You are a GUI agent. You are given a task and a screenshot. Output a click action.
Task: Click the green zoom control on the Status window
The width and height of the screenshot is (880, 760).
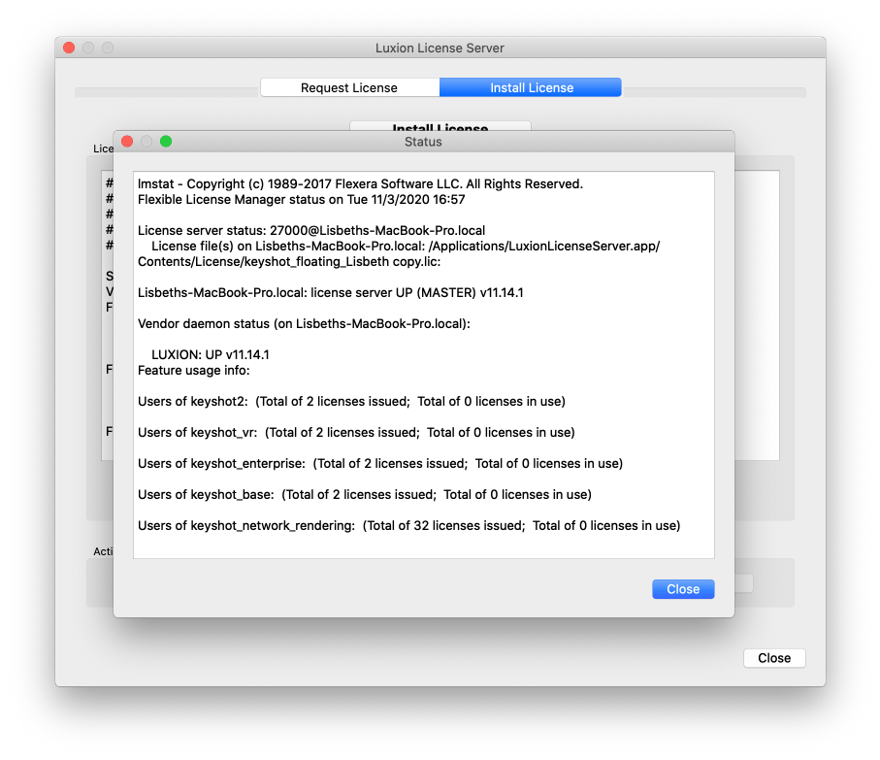[x=166, y=141]
